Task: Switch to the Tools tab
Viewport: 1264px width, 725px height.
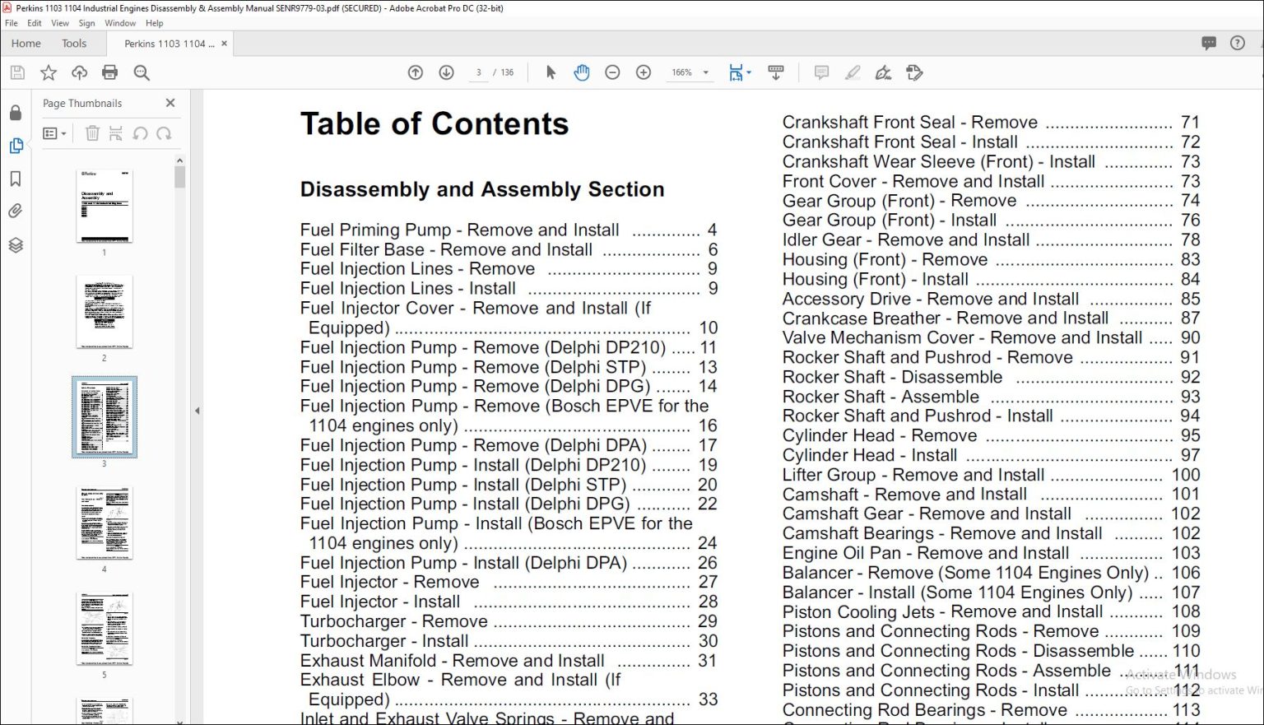Action: [74, 44]
